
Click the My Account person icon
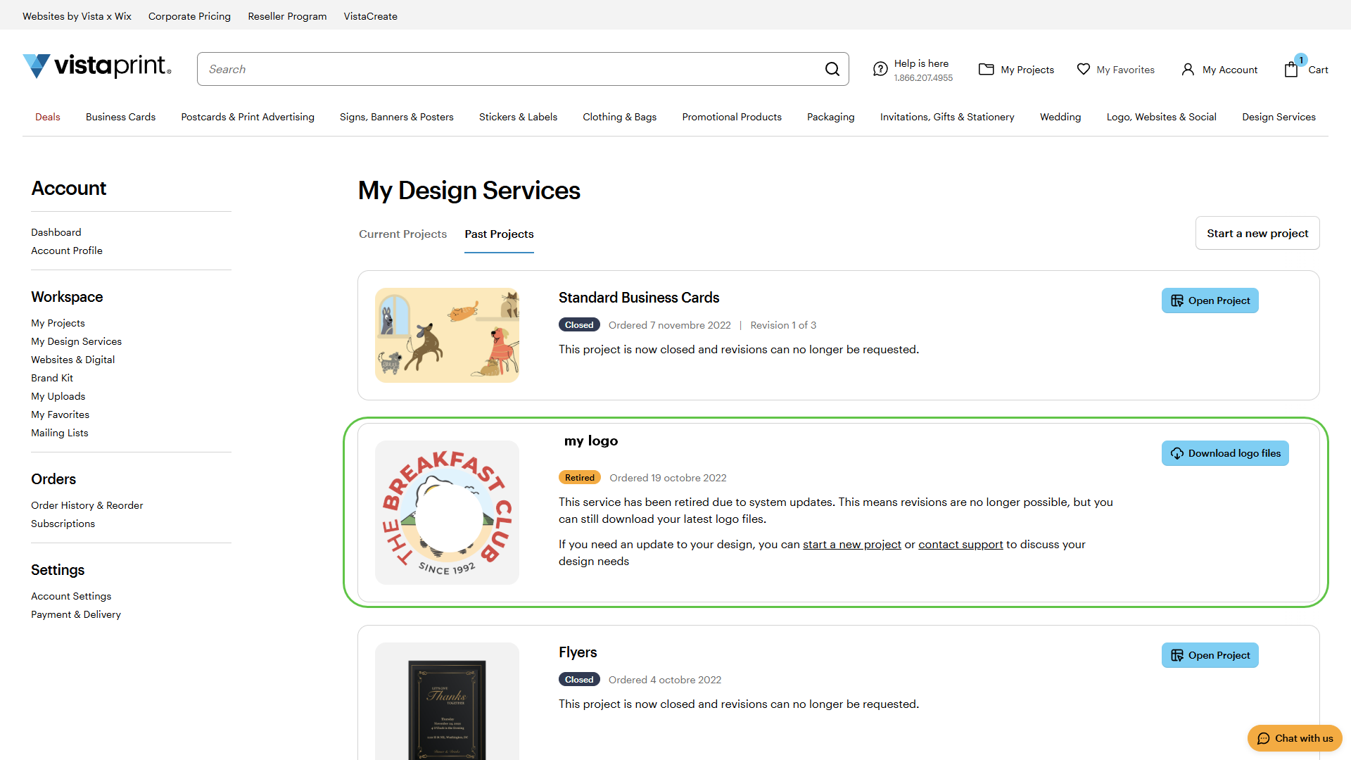click(1188, 69)
